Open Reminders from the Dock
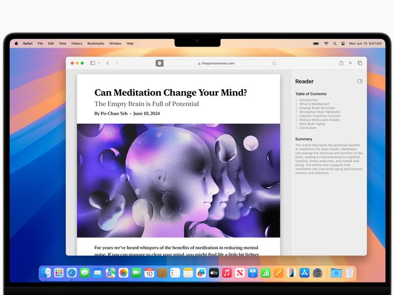The height and width of the screenshot is (295, 394). click(175, 273)
